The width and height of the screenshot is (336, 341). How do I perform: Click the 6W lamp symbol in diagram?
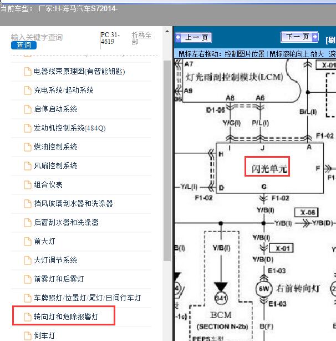point(264,289)
